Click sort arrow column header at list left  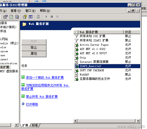(x=76, y=32)
